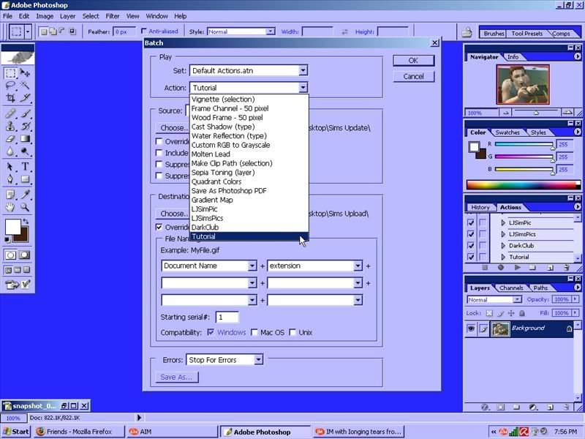Click Begin recording in Actions panel
Image resolution: width=585 pixels, height=439 pixels.
[501, 267]
